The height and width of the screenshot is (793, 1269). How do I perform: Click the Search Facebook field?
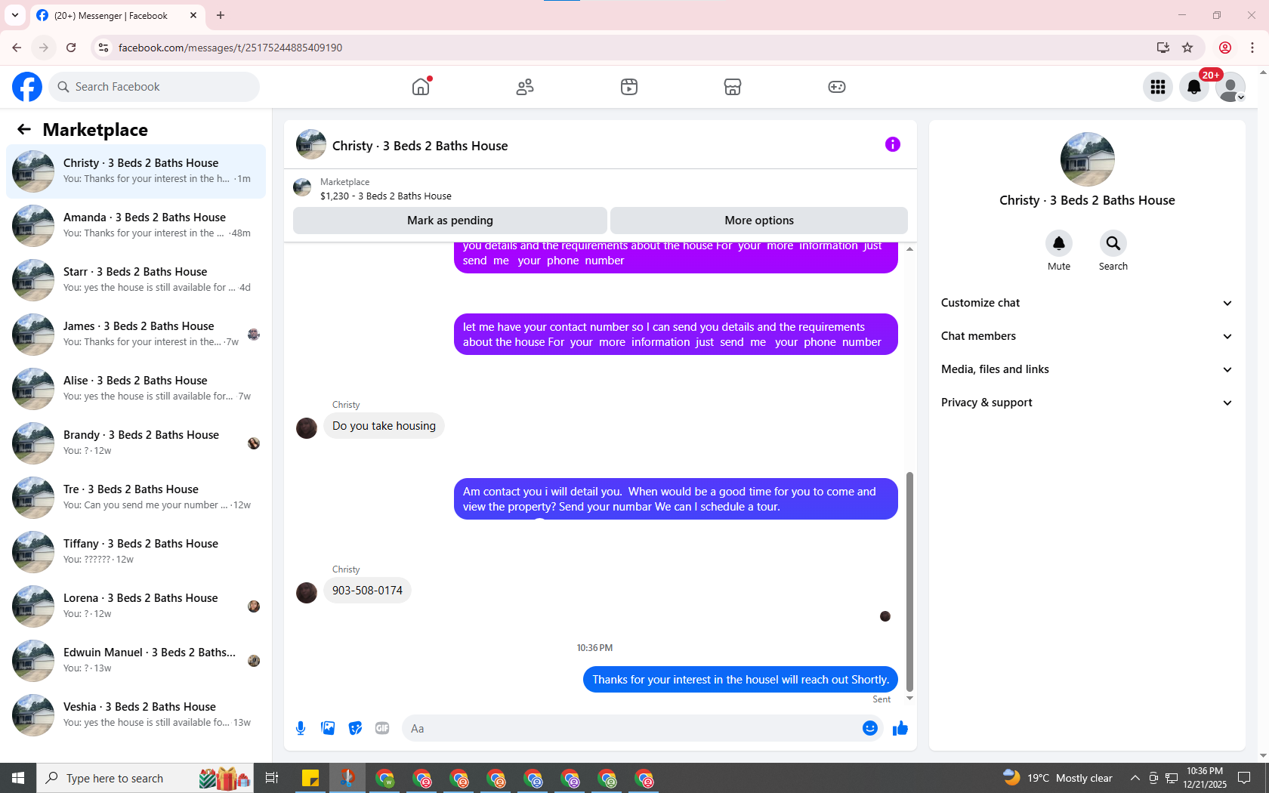pyautogui.click(x=154, y=87)
